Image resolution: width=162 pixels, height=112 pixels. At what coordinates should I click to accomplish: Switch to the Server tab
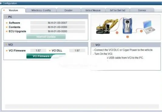click(142, 10)
